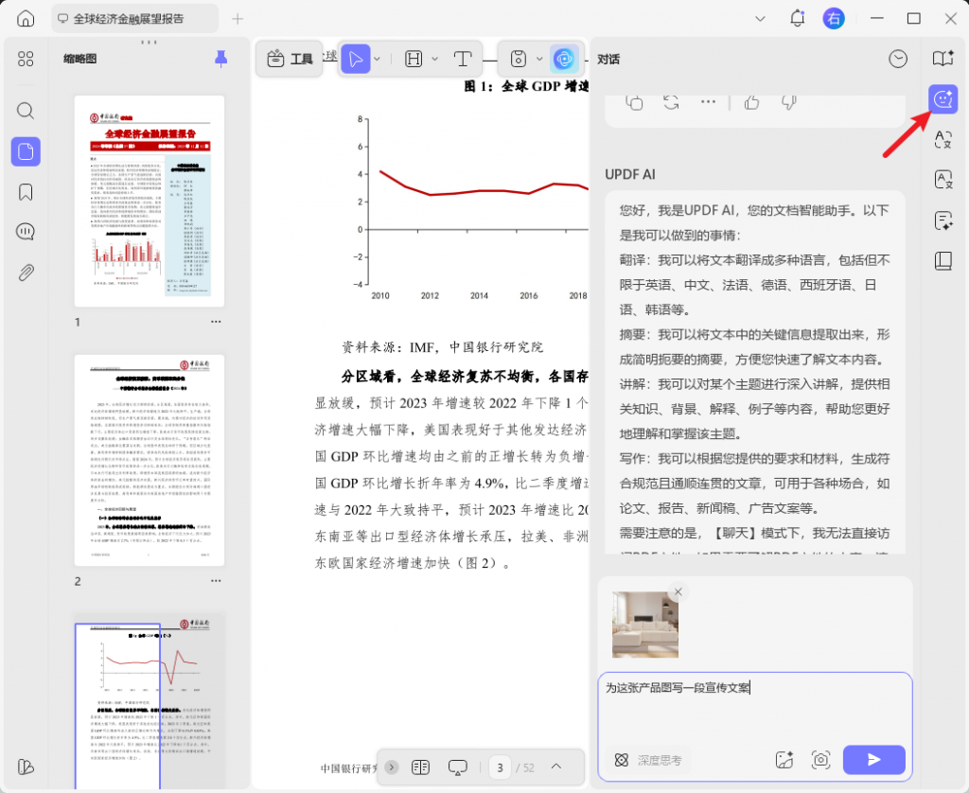Open the UPDF AI chat assistant icon
The width and height of the screenshot is (969, 793).
[x=943, y=98]
